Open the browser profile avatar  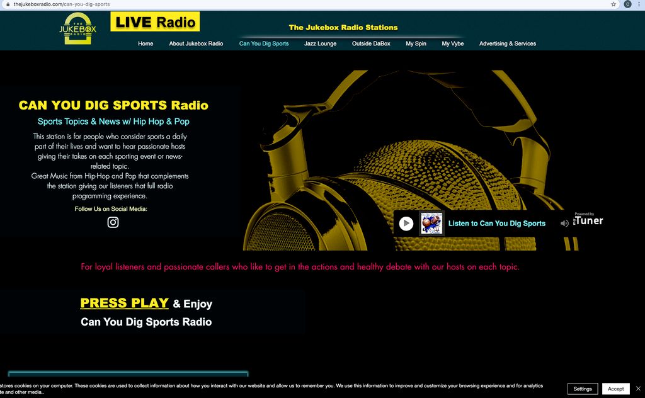click(627, 4)
